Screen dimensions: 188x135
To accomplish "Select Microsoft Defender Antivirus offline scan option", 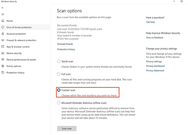I will 59,103.
